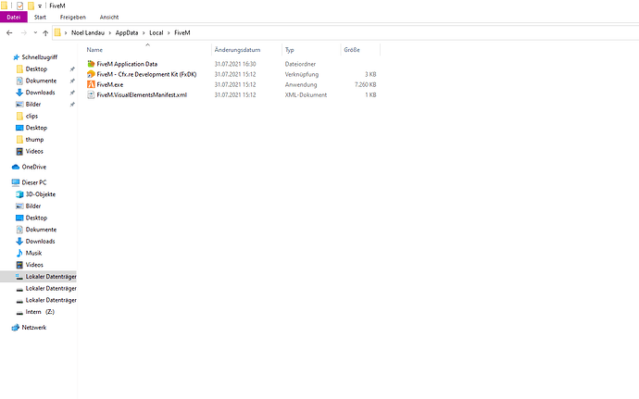
Task: Click the 3D-Objekte cube icon
Action: click(19, 194)
